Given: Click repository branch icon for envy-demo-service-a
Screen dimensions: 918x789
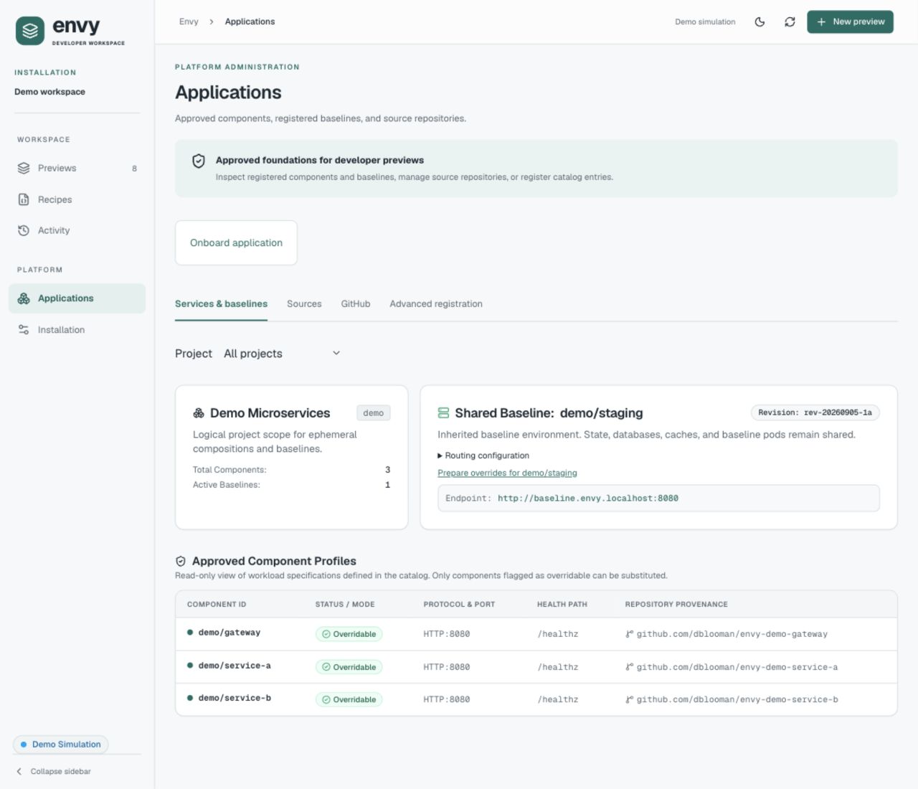Looking at the screenshot, I should 629,667.
